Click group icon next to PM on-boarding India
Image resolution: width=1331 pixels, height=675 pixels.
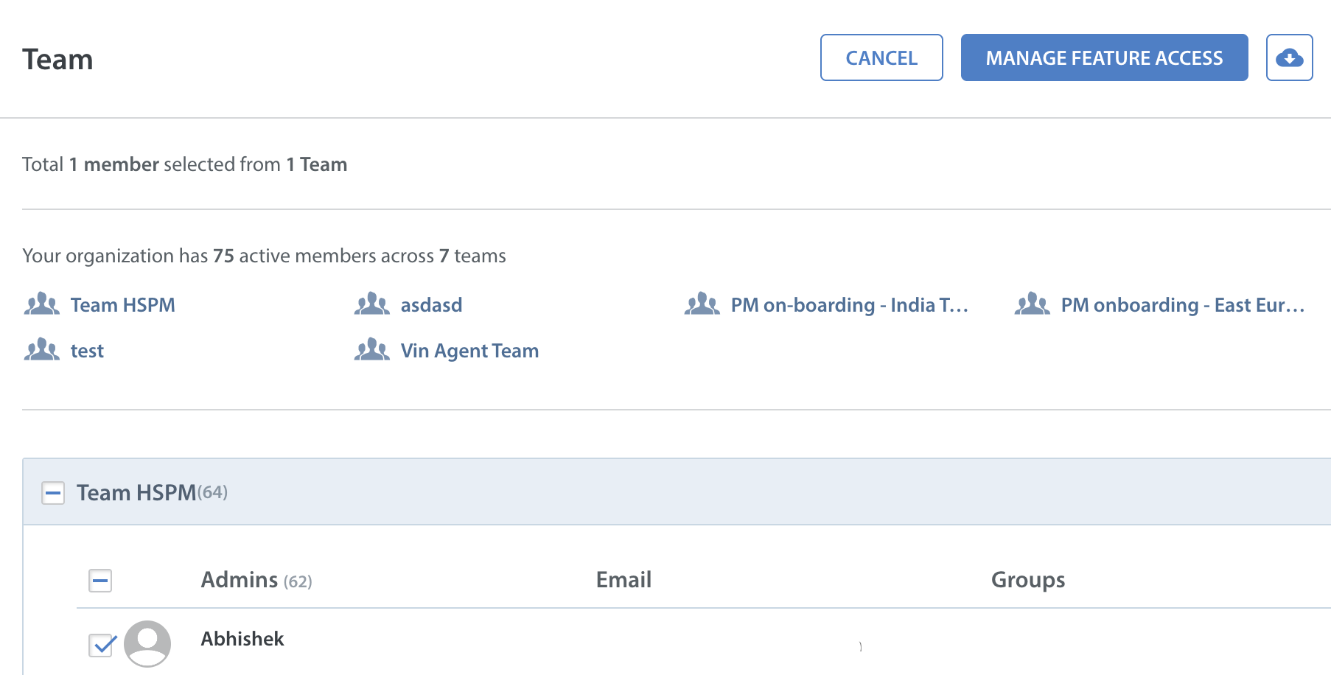[x=702, y=304]
